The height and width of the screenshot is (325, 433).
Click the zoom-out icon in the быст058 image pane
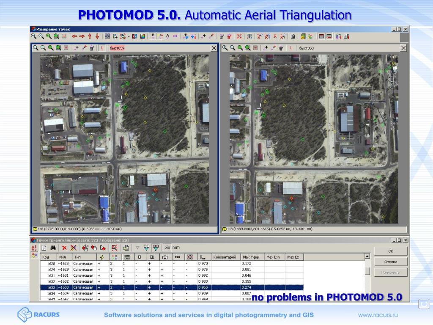tap(233, 48)
